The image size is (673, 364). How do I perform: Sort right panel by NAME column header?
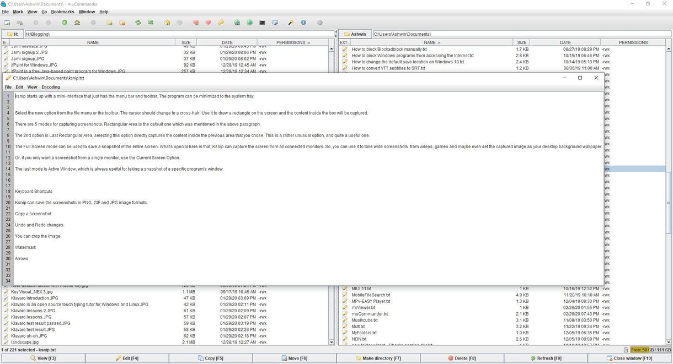[x=432, y=42]
